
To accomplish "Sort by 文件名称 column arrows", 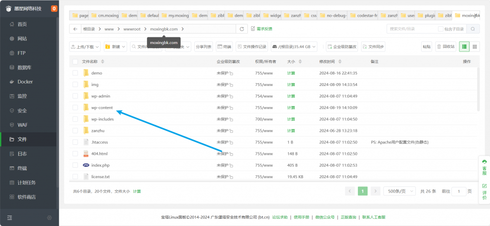I will point(102,62).
